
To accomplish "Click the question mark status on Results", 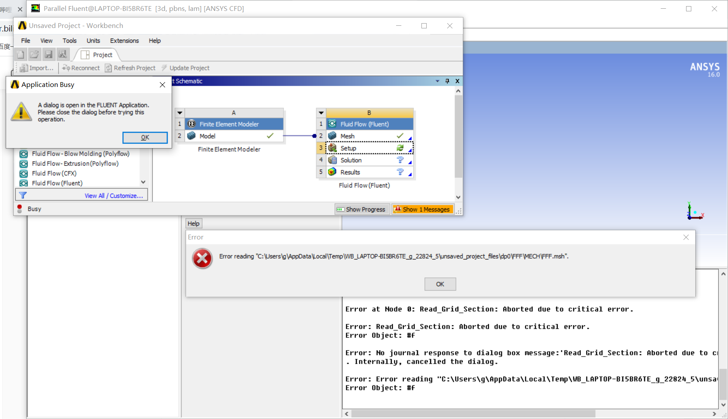I will pyautogui.click(x=400, y=172).
